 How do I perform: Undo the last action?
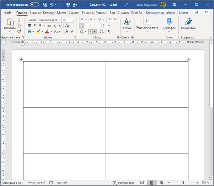coord(52,5)
